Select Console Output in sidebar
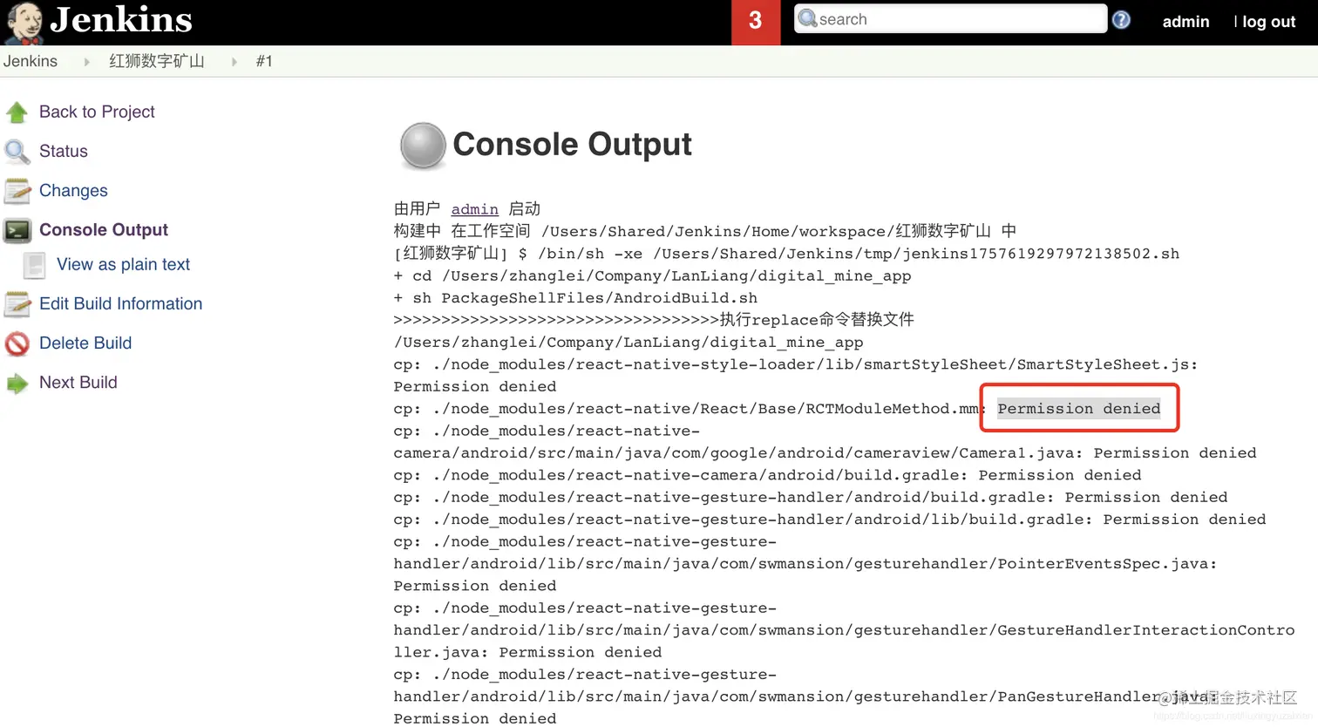The height and width of the screenshot is (727, 1318). (x=104, y=229)
